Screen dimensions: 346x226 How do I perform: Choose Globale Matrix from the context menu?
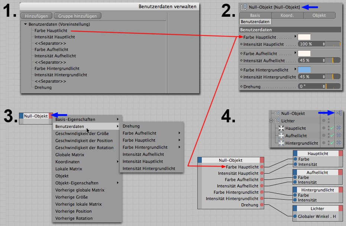coord(87,155)
